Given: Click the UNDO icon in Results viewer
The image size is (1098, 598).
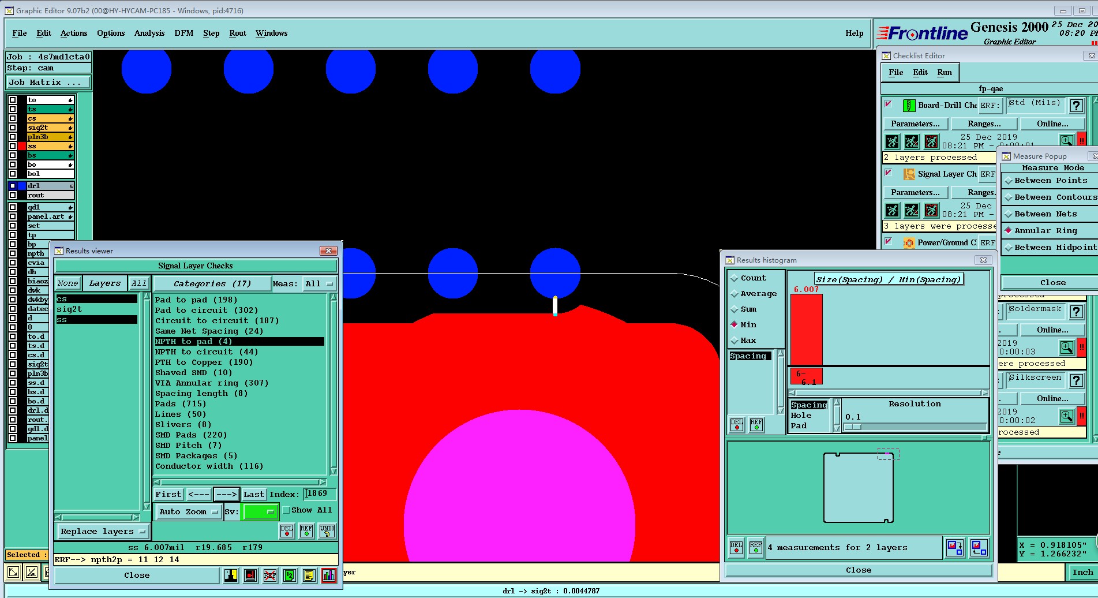Looking at the screenshot, I should tap(327, 531).
